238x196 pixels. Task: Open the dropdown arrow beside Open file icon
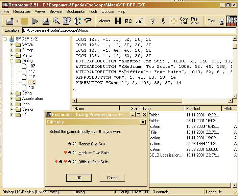[18, 21]
